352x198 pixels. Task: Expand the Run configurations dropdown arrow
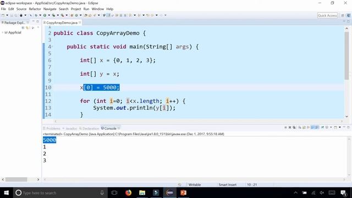click(49, 15)
